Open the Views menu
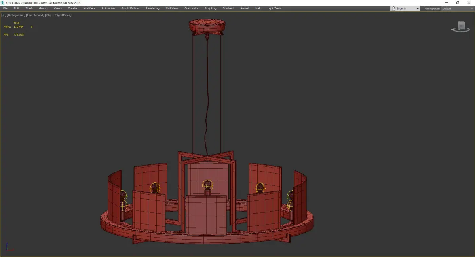 [58, 8]
